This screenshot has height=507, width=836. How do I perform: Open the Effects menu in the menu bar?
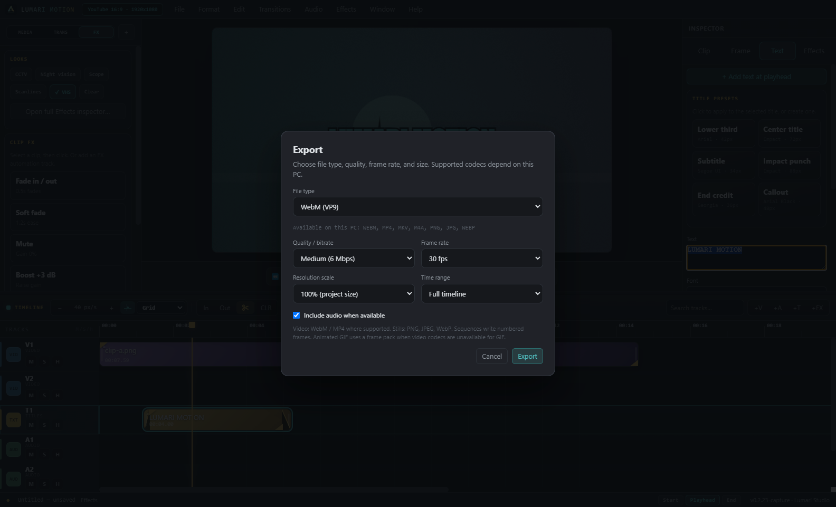point(346,9)
